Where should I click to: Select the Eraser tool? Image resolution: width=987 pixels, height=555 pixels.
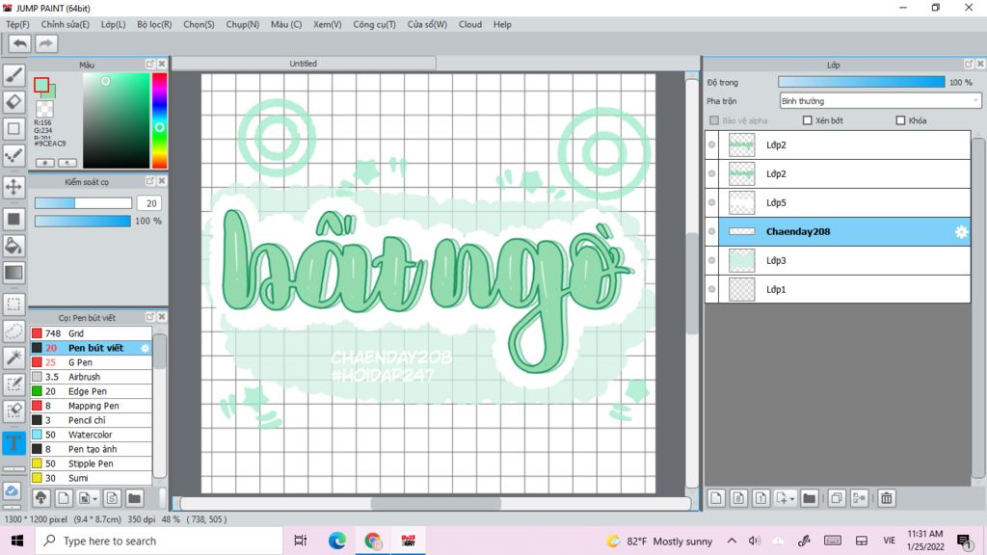[x=14, y=102]
